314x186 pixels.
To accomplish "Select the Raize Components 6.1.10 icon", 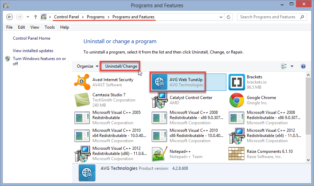I will 236,154.
